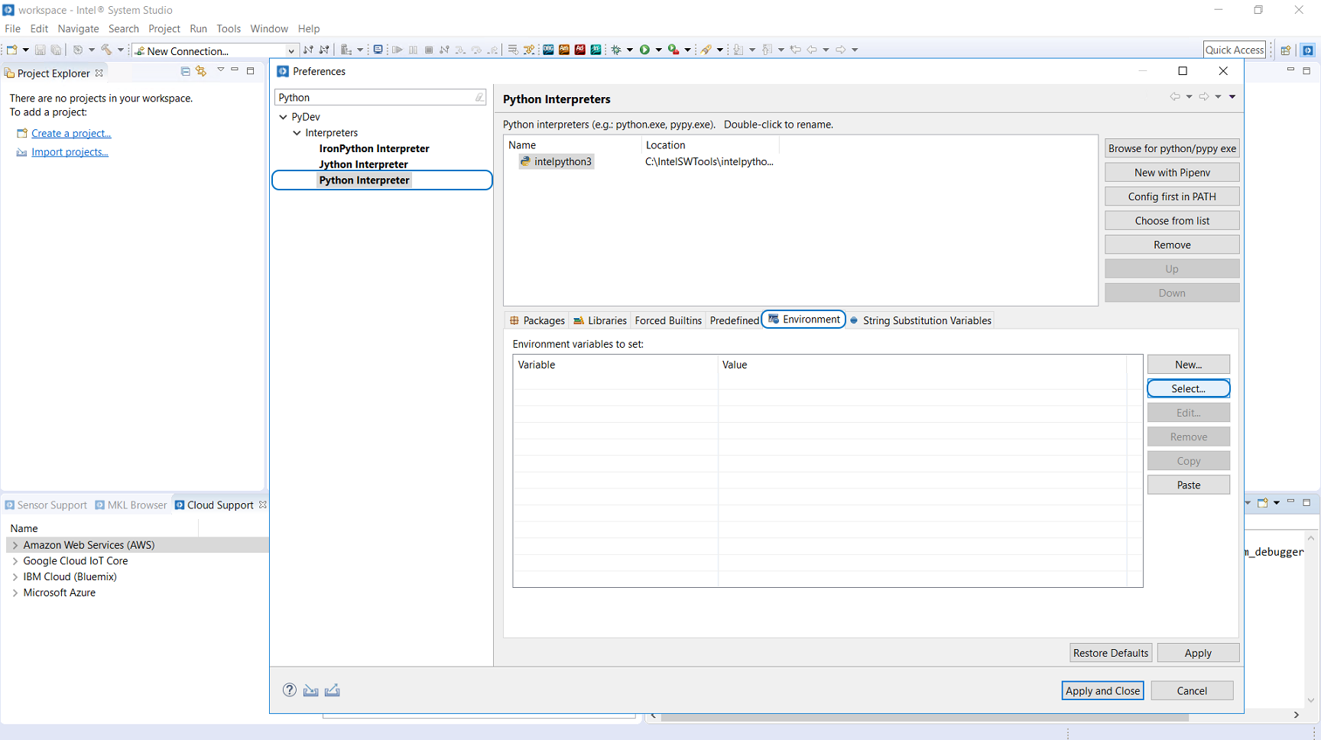Image resolution: width=1321 pixels, height=740 pixels.
Task: Collapse all in Project Explorer
Action: coord(185,71)
